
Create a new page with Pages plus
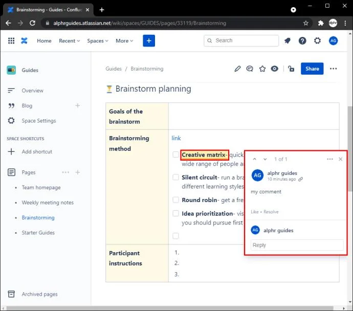[x=77, y=172]
